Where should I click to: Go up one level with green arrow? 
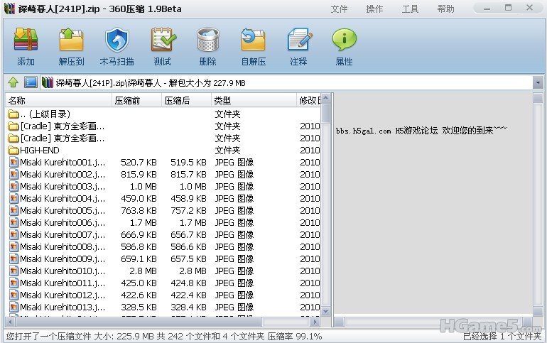tap(13, 82)
